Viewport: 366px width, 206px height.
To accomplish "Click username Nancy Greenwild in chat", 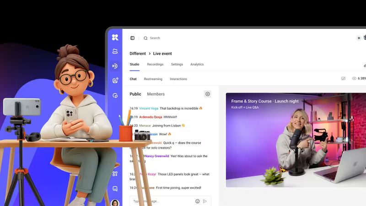I will click(156, 156).
